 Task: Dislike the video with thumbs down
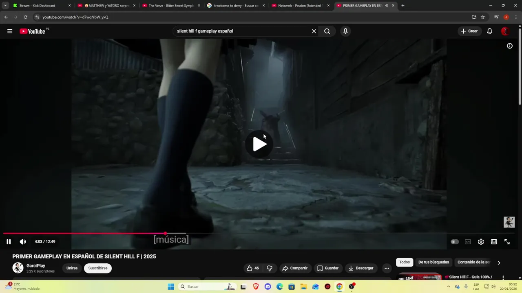pyautogui.click(x=270, y=268)
